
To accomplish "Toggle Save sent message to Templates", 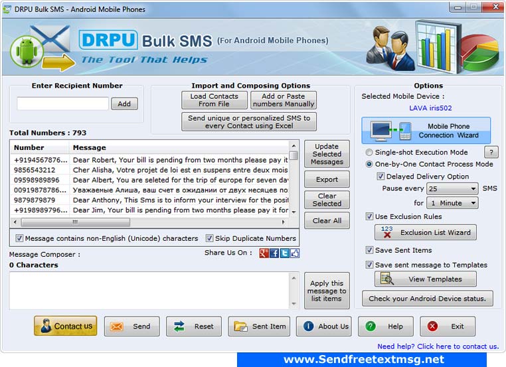I will click(369, 265).
